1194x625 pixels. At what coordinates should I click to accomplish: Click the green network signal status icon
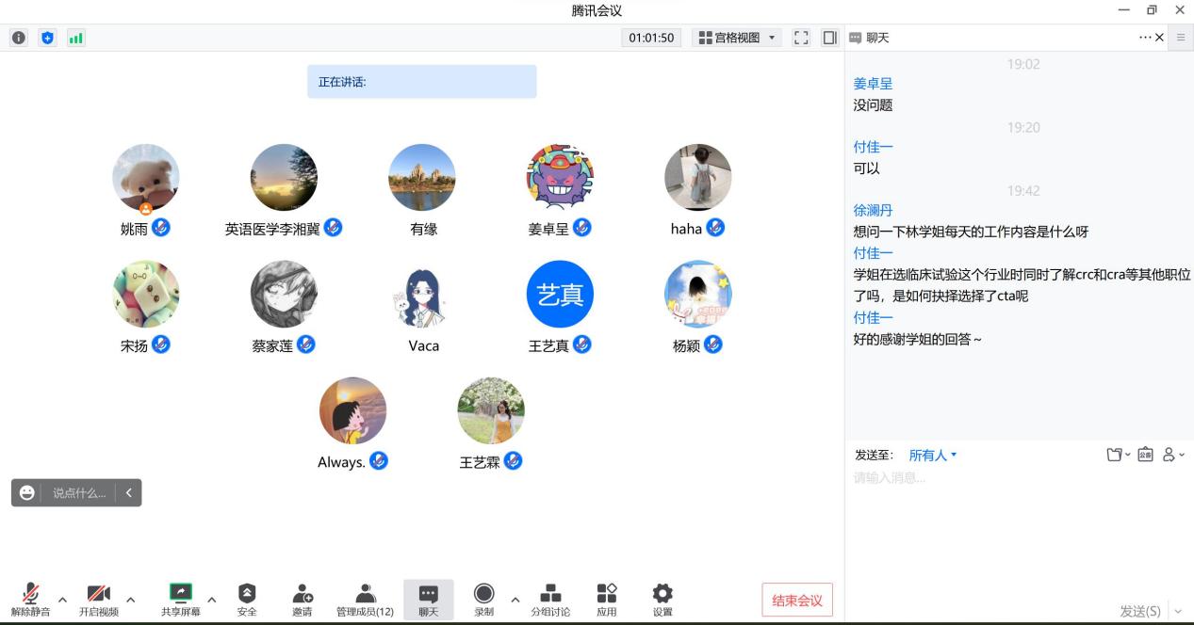point(75,38)
